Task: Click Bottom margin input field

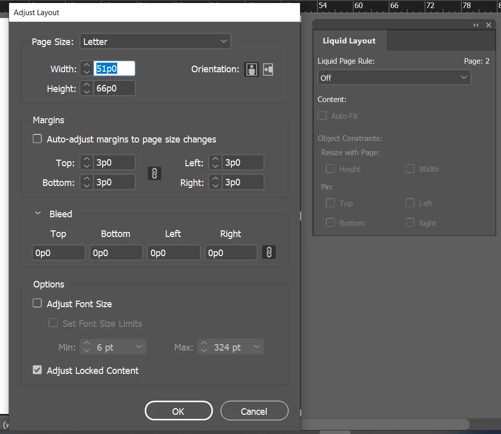Action: point(114,182)
